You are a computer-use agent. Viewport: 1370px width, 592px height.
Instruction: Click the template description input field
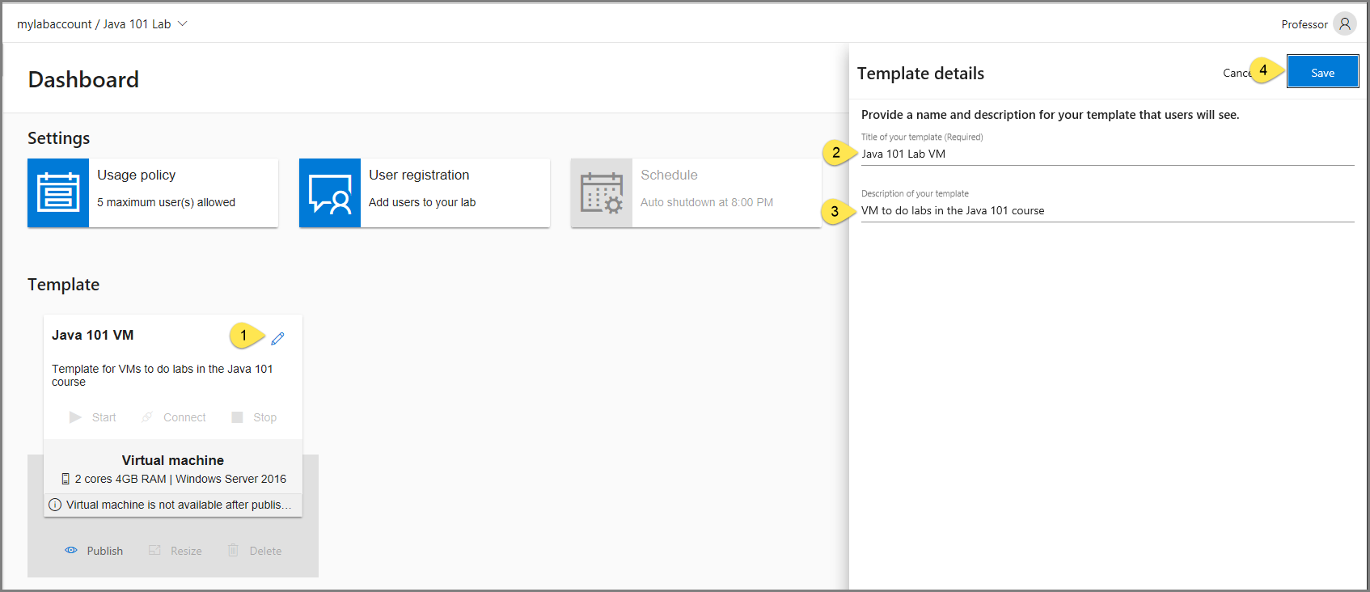tap(1107, 210)
